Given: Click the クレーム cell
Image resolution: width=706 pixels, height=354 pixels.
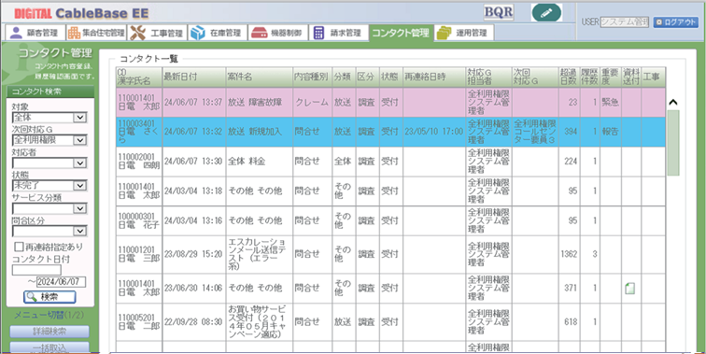Looking at the screenshot, I should tap(312, 102).
